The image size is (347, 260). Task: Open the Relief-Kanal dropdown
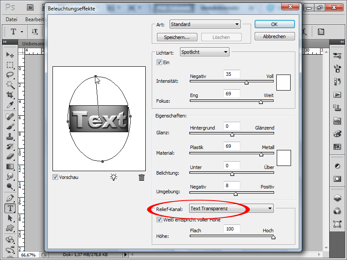point(231,208)
